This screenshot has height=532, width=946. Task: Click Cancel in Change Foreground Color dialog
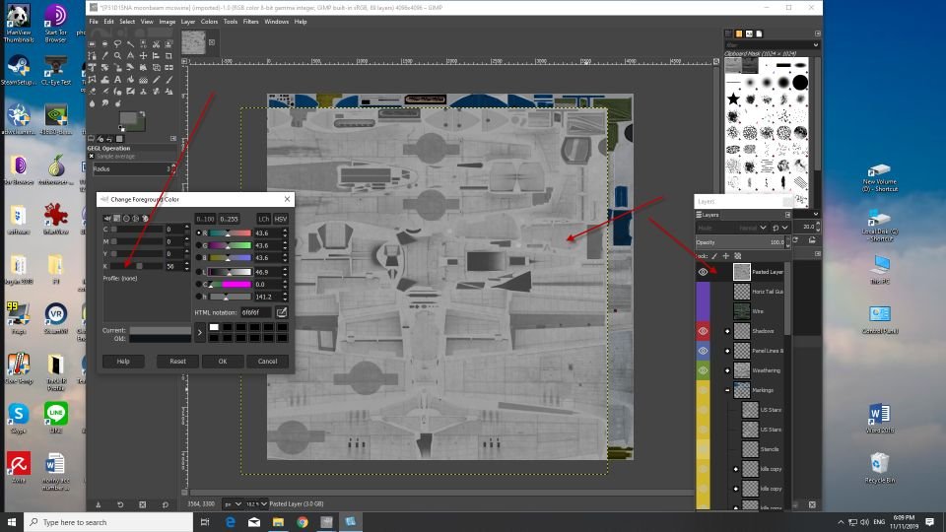tap(267, 362)
